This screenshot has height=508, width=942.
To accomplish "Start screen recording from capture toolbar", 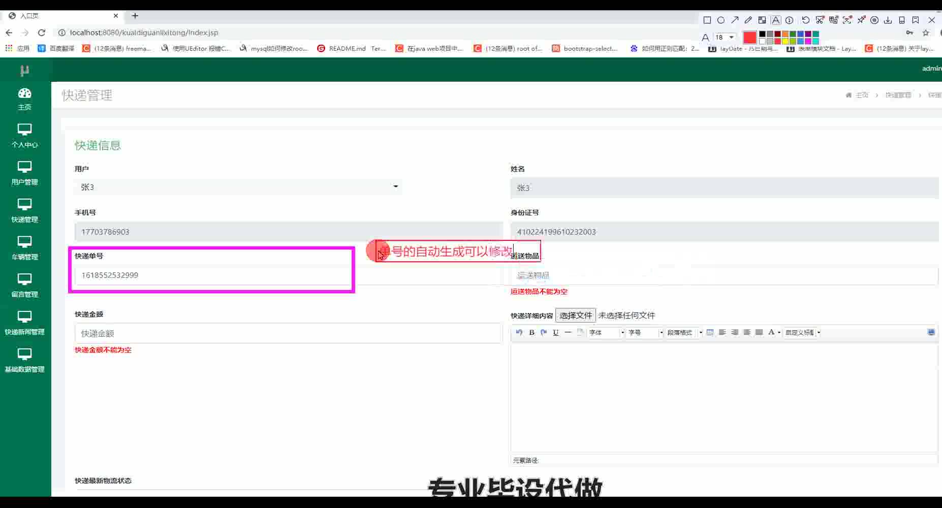I will pyautogui.click(x=874, y=20).
